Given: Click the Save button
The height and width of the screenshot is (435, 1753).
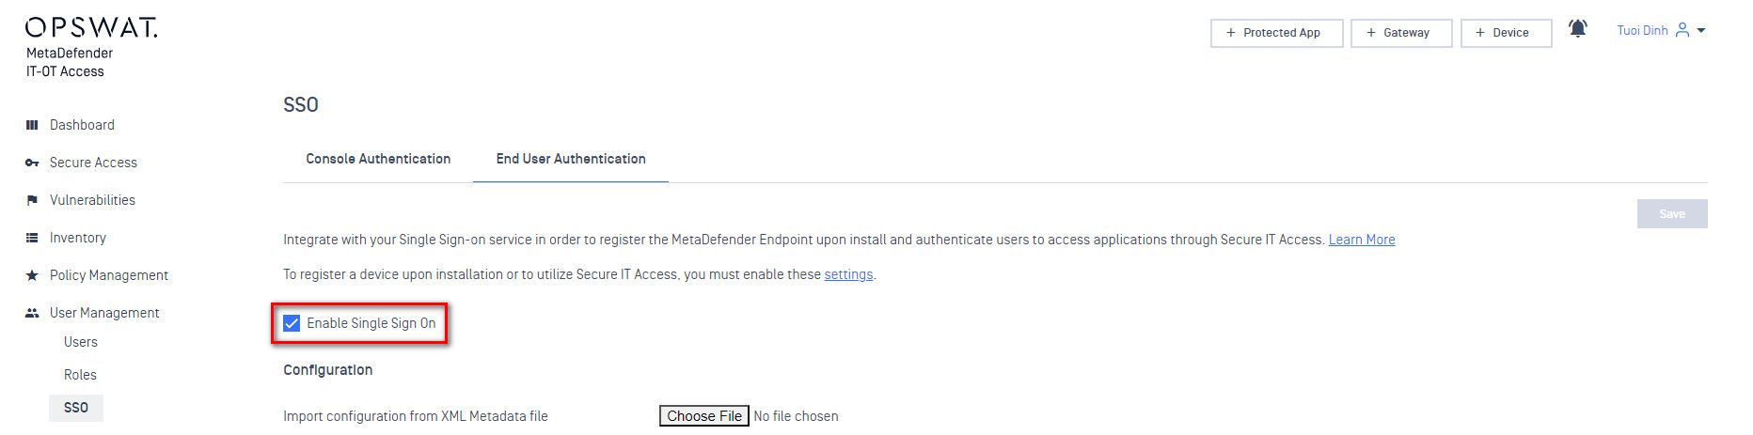Looking at the screenshot, I should [x=1671, y=214].
